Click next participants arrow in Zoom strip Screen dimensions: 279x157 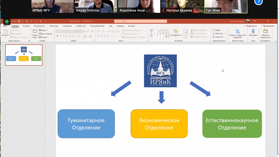pyautogui.click(x=258, y=2)
